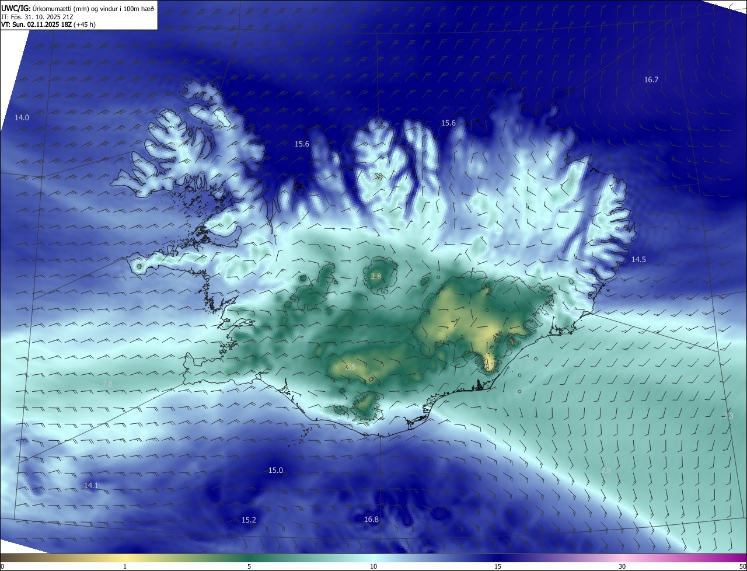Viewport: 747px width, 571px height.
Task: Click the 2.5 value in the southern highlands
Action: pyautogui.click(x=350, y=367)
